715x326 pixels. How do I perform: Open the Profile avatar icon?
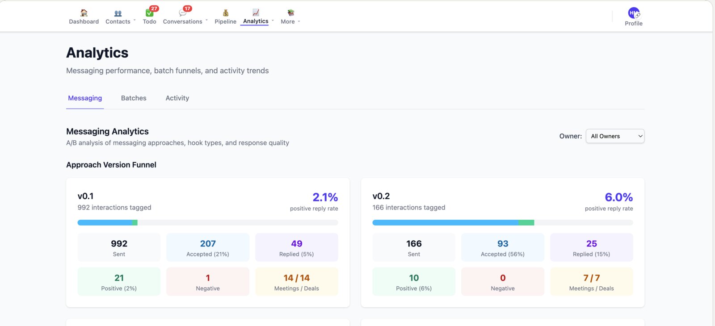634,13
